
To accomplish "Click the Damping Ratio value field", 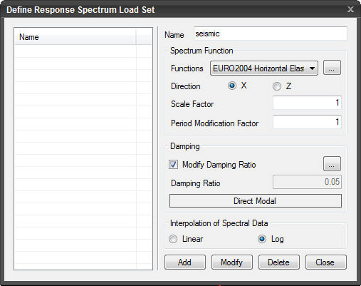I will (x=307, y=182).
